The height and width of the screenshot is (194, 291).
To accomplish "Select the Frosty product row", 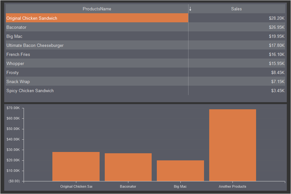I will click(97, 72).
